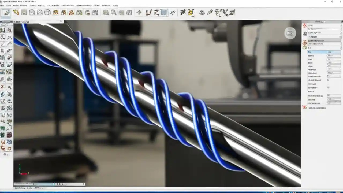Select the first sketch tool in the main toolbar
This screenshot has height=193, width=343.
coord(6,12)
